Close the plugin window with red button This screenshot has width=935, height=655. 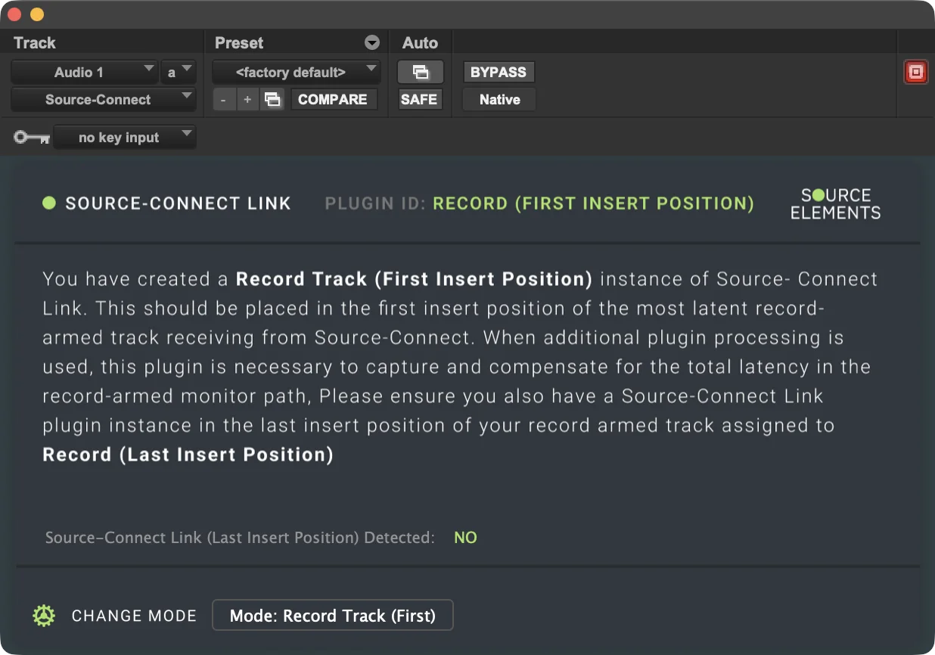click(x=14, y=14)
